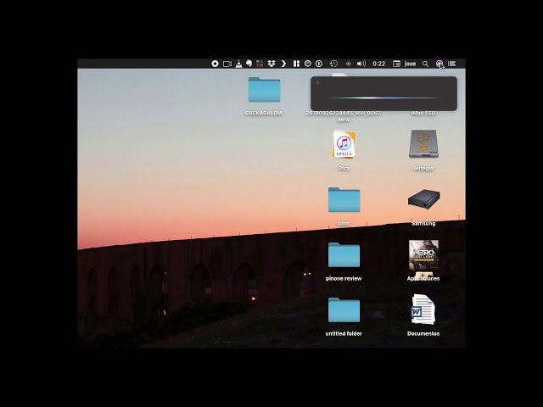Select the untitled folder icon
The height and width of the screenshot is (407, 543).
[x=344, y=310]
